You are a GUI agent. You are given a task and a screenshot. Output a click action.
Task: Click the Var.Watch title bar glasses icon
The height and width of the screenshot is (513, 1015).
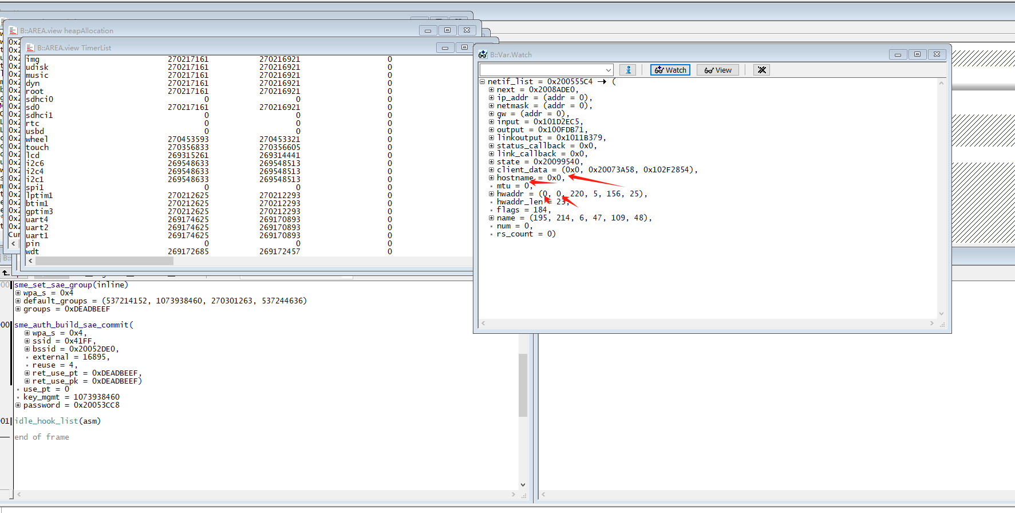[x=483, y=54]
